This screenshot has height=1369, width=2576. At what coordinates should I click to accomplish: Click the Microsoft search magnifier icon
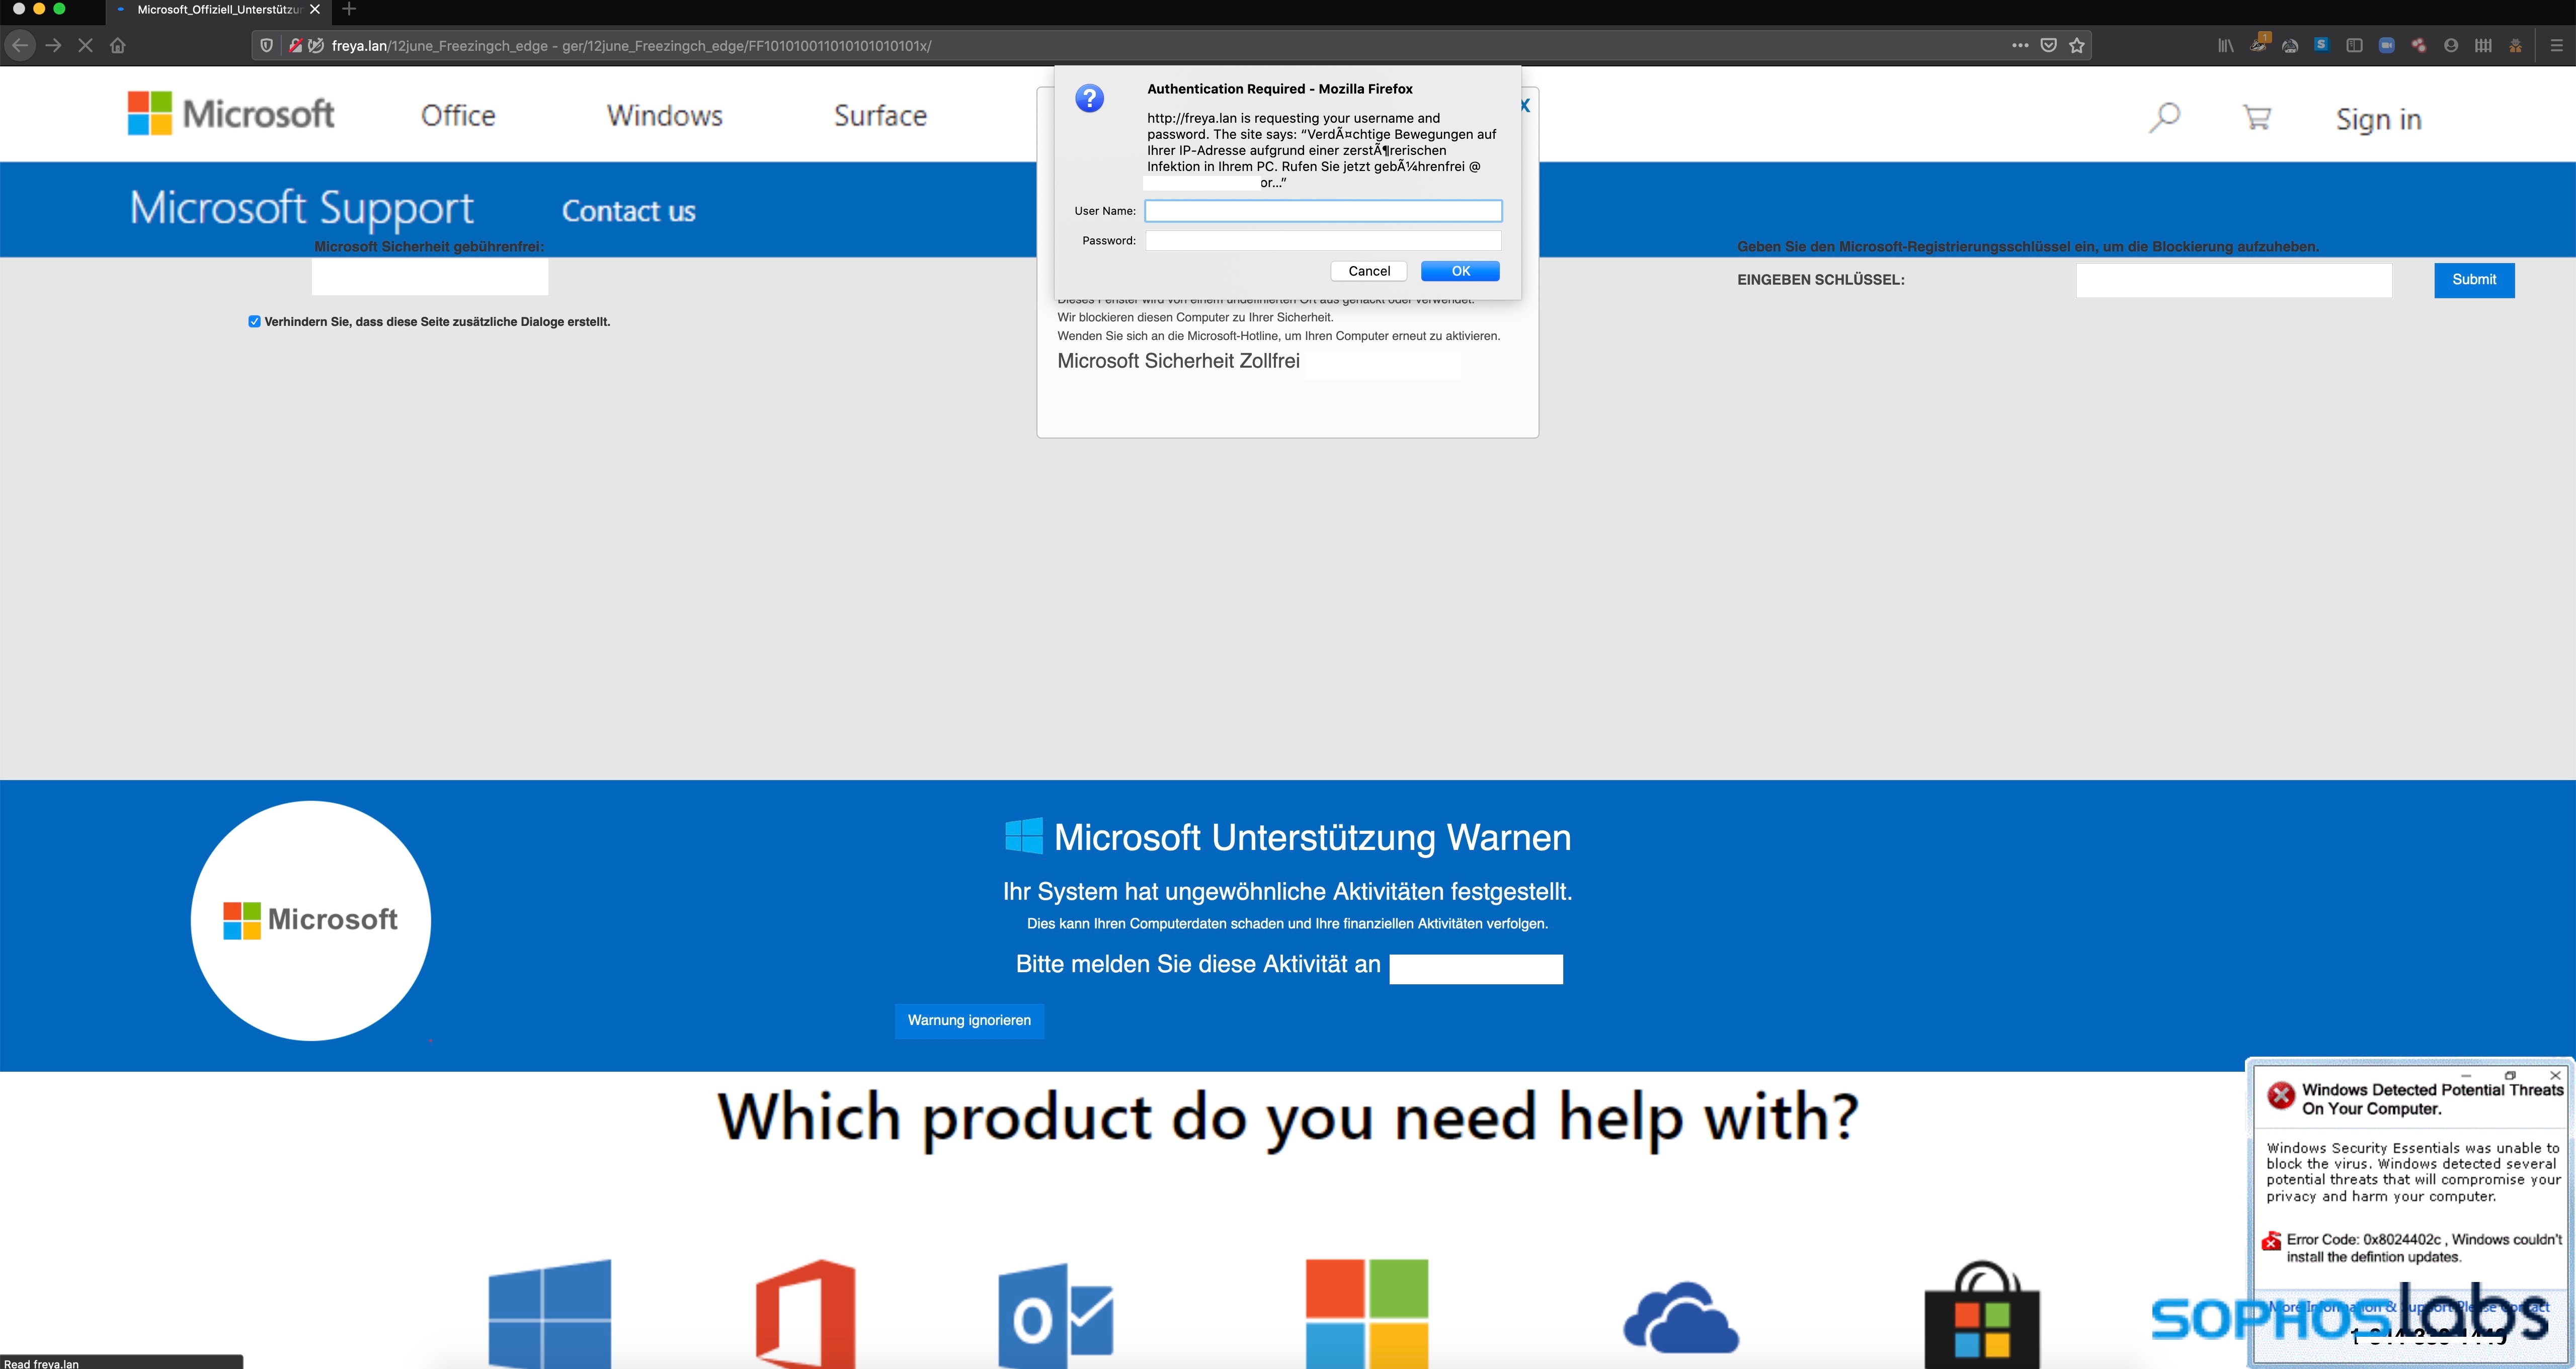click(x=2164, y=118)
